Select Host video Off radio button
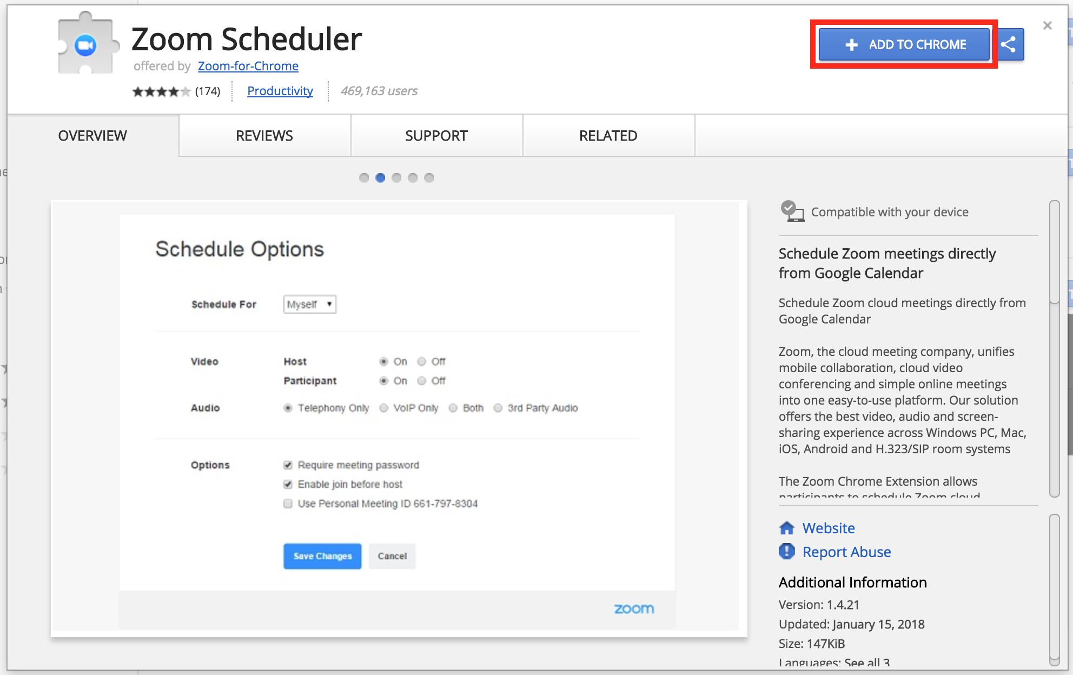This screenshot has width=1073, height=675. [422, 361]
